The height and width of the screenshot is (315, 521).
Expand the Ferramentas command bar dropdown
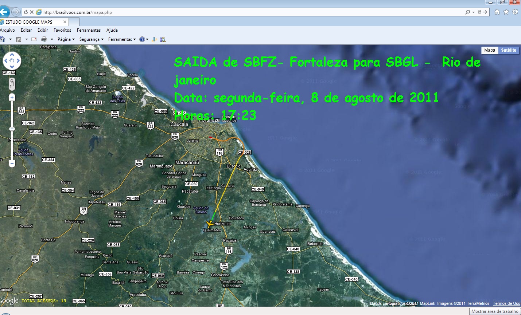point(120,39)
